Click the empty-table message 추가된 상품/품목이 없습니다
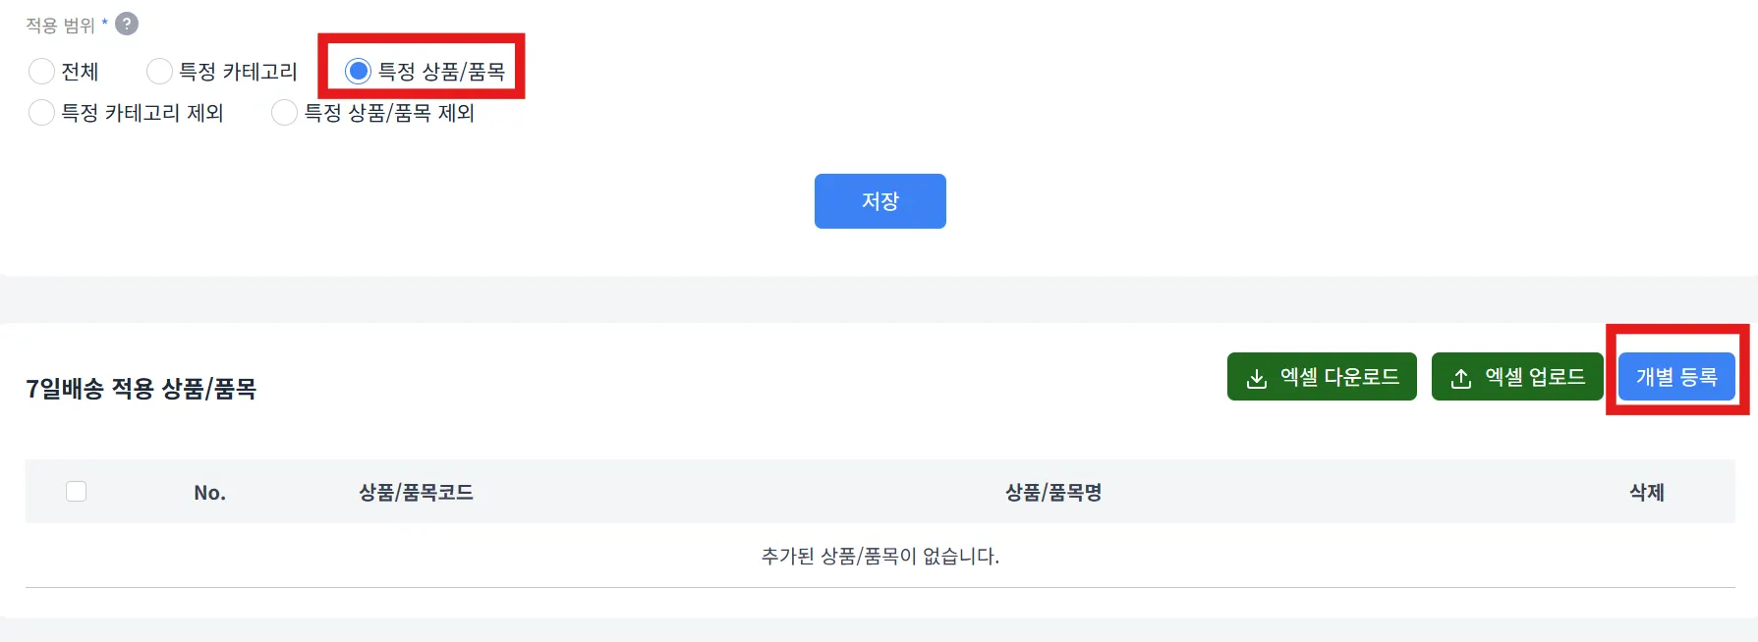Screen dimensions: 1758x642 (879, 557)
